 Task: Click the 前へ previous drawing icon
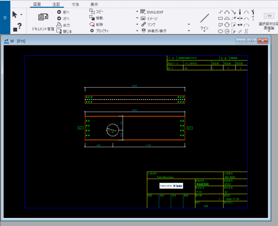click(59, 12)
